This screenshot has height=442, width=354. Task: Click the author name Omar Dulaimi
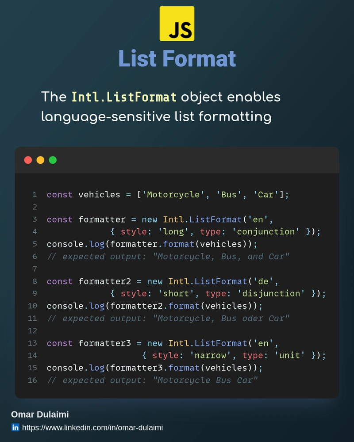[40, 415]
